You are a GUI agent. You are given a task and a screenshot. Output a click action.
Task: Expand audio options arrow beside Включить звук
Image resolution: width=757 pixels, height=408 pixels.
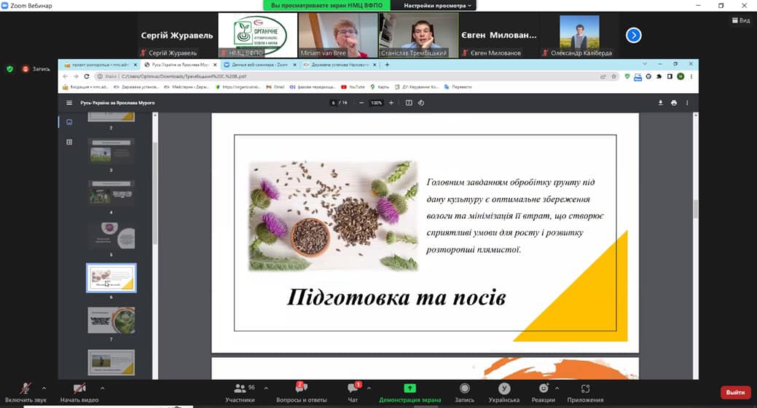point(44,388)
